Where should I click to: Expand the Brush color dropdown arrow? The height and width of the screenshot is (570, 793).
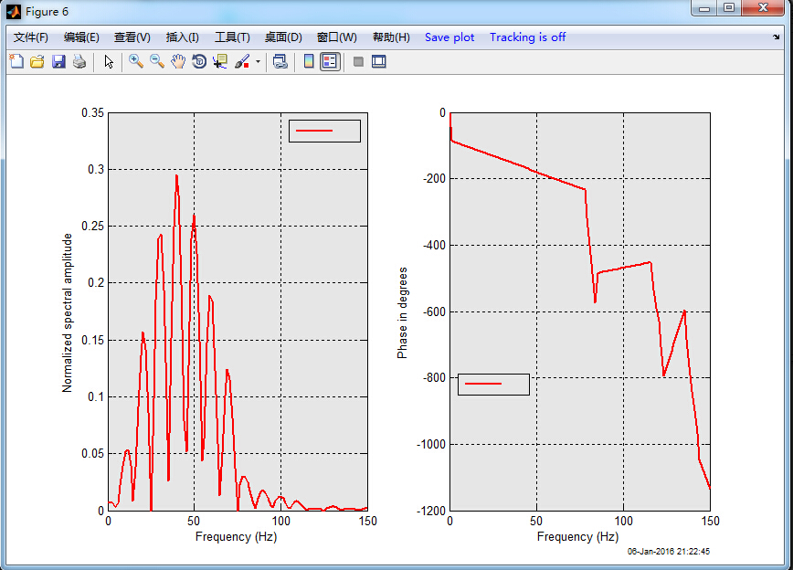click(x=258, y=62)
